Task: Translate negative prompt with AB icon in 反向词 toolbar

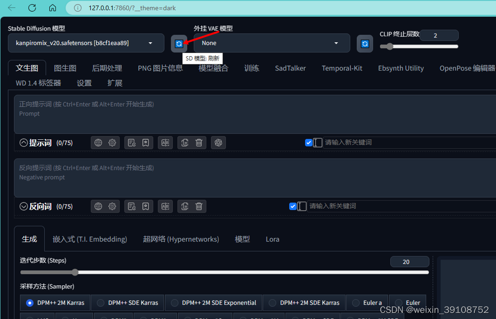Action: 165,206
